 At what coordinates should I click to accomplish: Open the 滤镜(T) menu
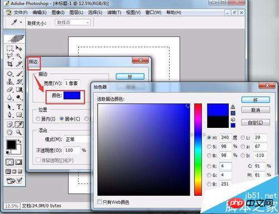coord(114,13)
